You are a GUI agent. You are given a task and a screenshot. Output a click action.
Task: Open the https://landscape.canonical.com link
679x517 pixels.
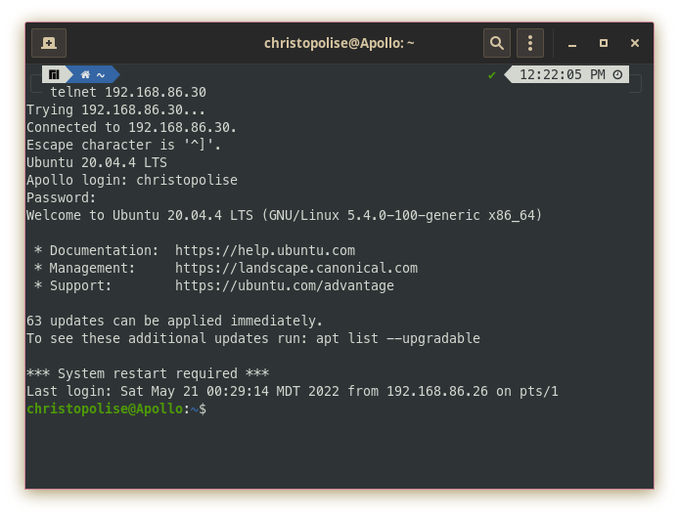[x=296, y=268]
